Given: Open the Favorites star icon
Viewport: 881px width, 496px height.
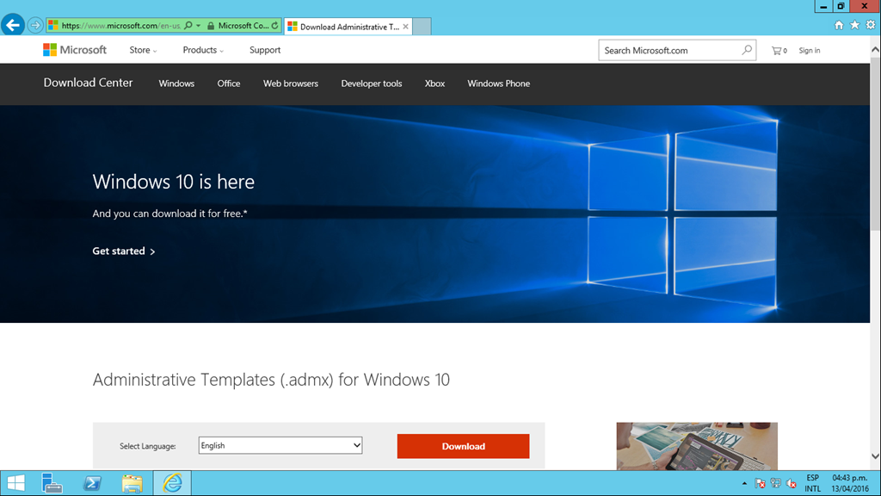Looking at the screenshot, I should tap(854, 25).
